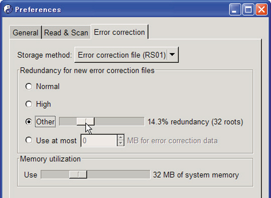
Task: Maximize the Preferences window
Action: [x=248, y=9]
